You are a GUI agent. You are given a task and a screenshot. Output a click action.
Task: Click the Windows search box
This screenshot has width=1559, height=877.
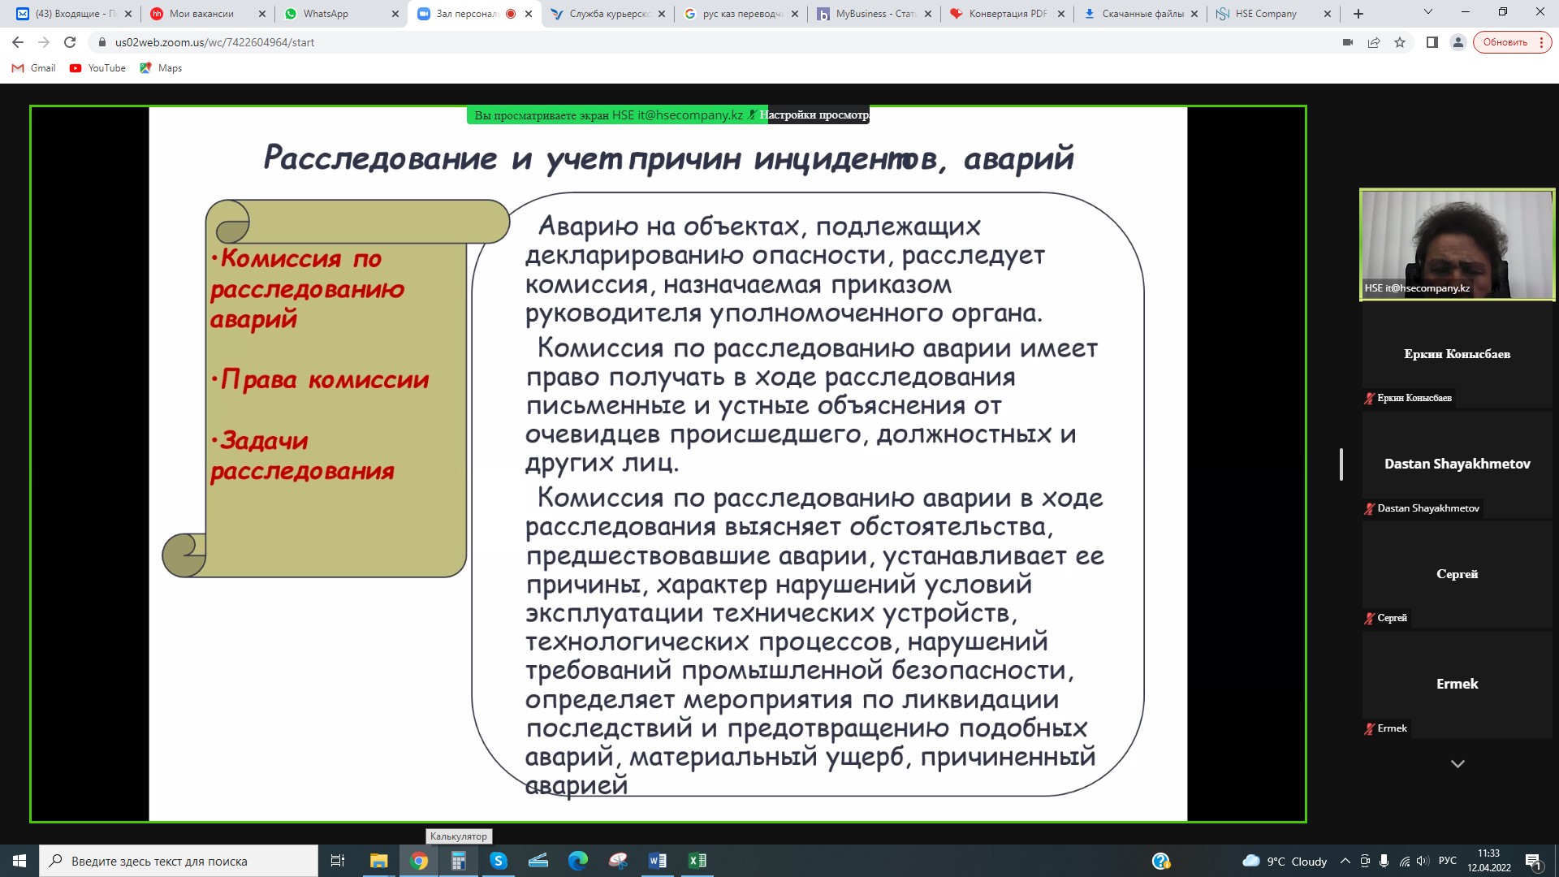pos(179,861)
